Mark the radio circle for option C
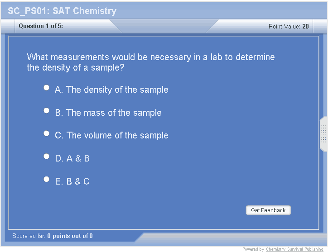328x252 pixels. (x=46, y=133)
